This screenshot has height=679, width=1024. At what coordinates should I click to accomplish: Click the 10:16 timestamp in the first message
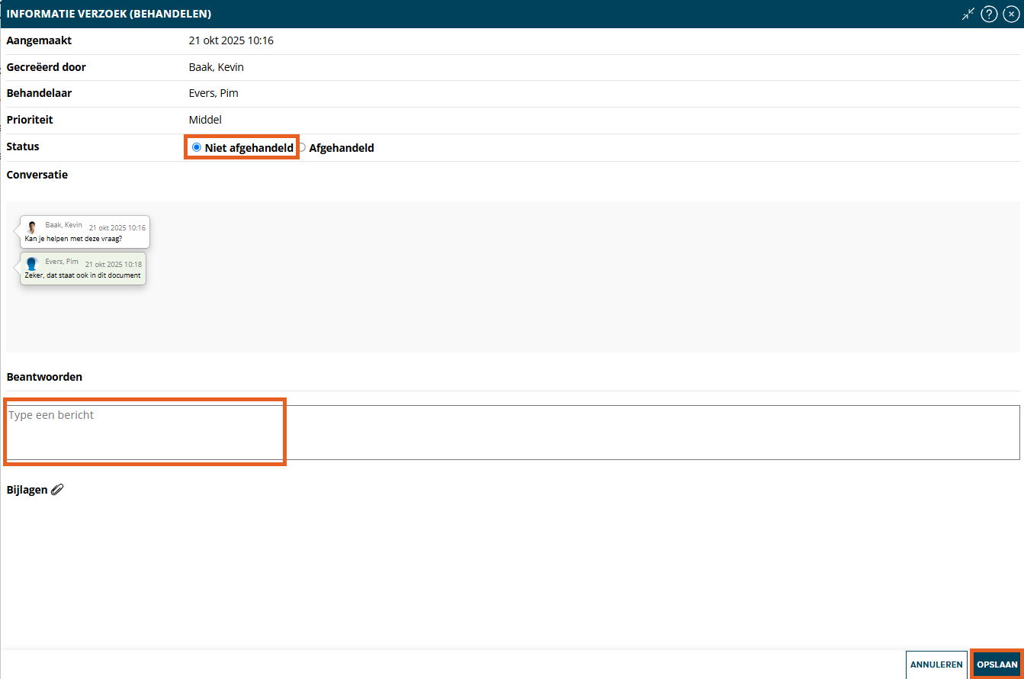click(x=117, y=227)
